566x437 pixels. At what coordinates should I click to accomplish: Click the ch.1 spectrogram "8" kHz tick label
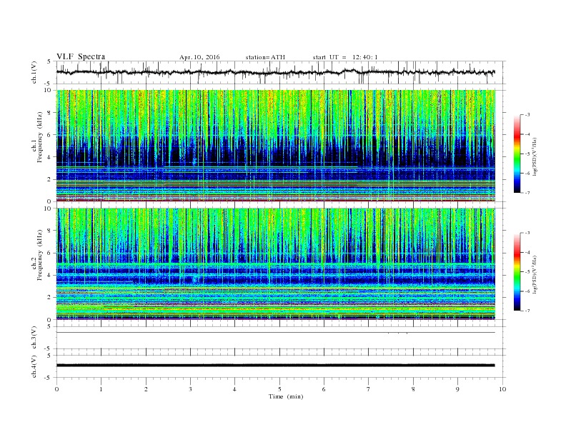49,113
